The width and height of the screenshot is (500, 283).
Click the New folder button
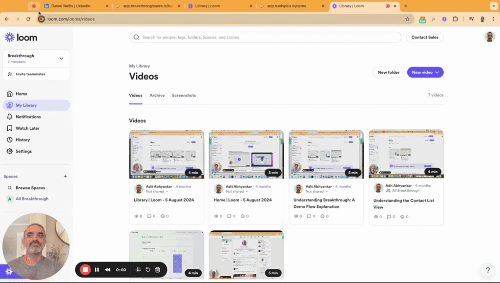(388, 72)
